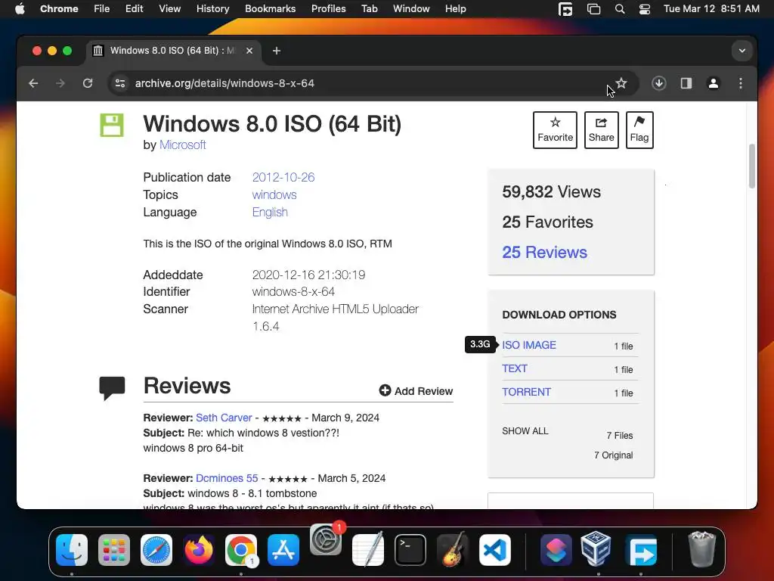Expand the tab search chevron
This screenshot has width=774, height=581.
(742, 51)
